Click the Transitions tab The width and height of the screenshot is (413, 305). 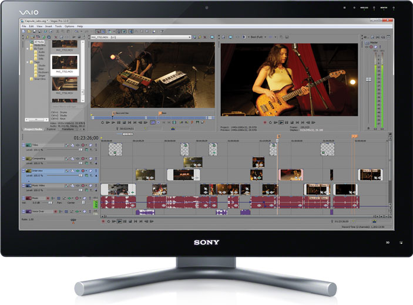68,129
